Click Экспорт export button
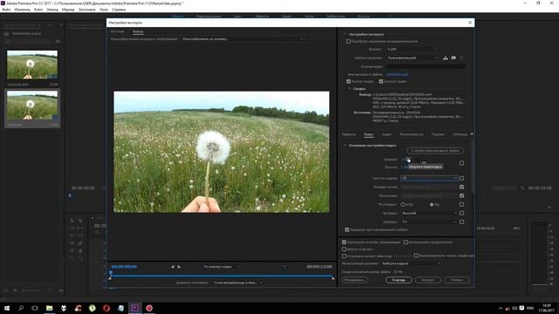The height and width of the screenshot is (314, 559). [x=428, y=280]
